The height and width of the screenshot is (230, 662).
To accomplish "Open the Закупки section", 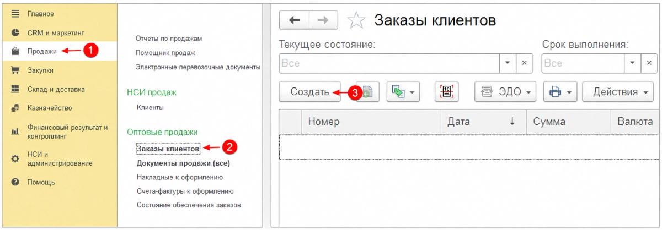I will (x=40, y=70).
